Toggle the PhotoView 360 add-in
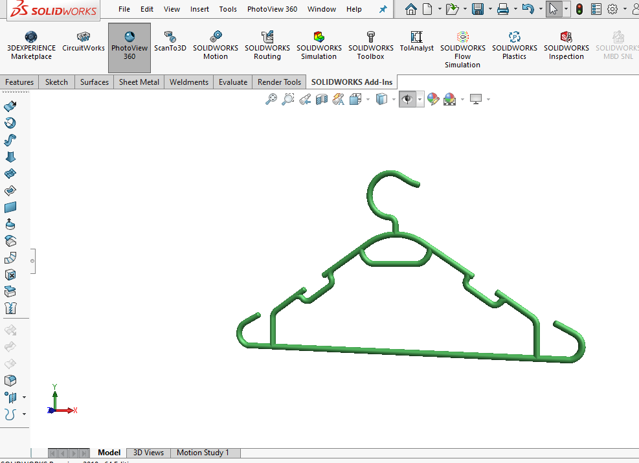 click(129, 48)
